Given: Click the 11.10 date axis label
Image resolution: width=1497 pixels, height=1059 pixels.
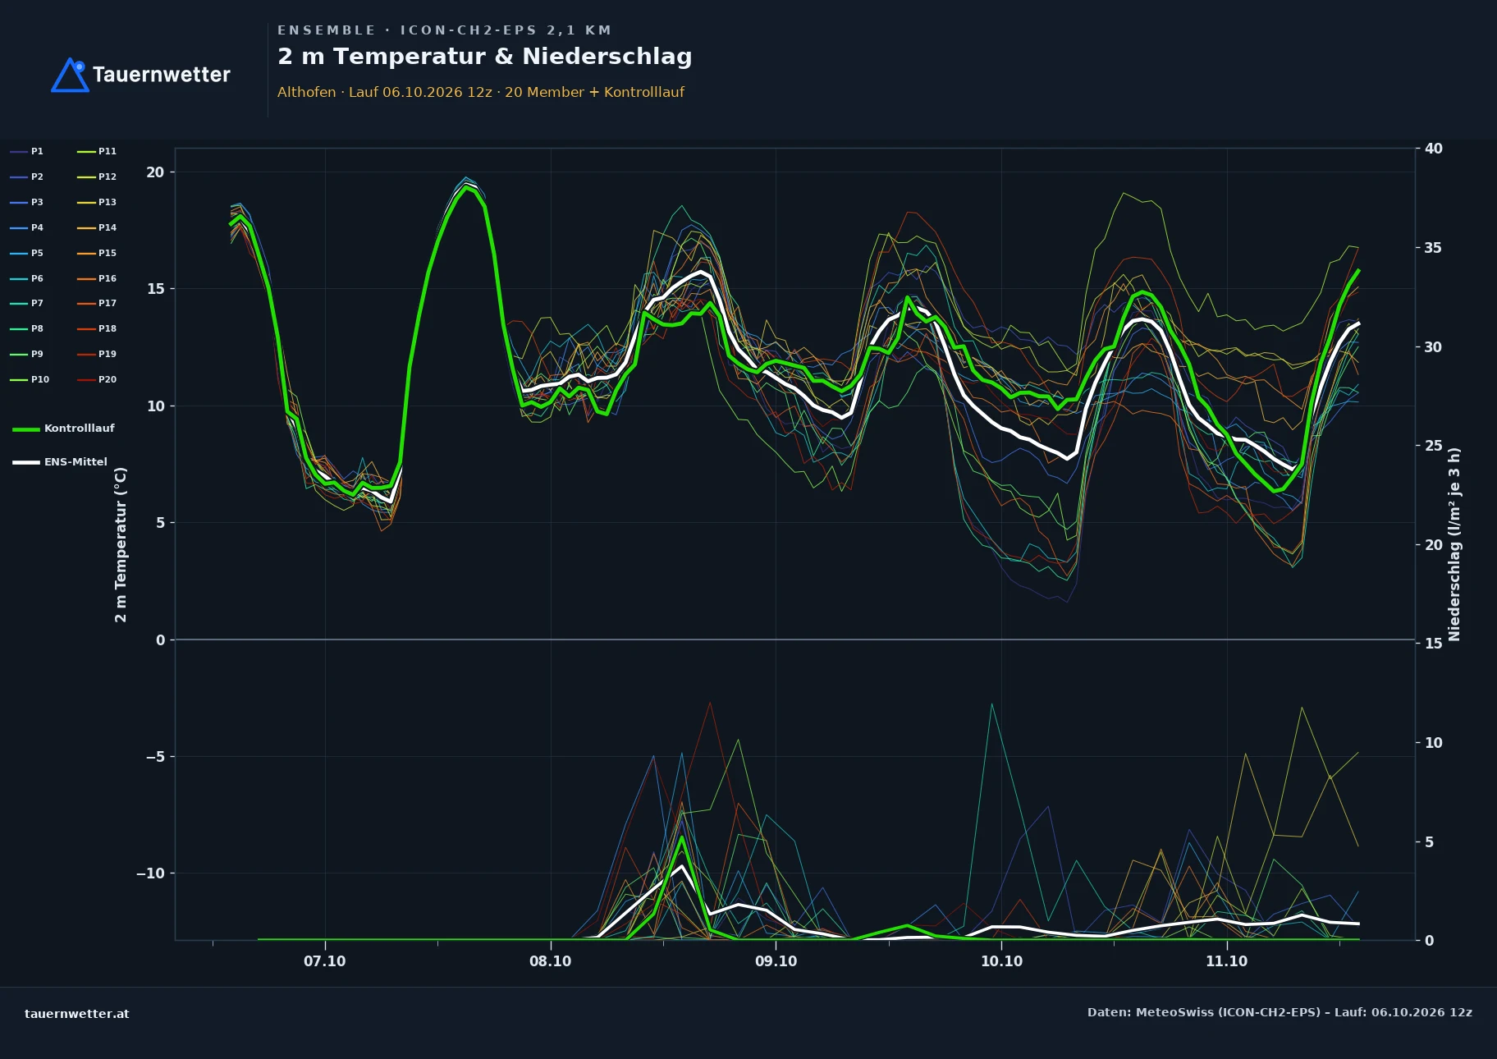Looking at the screenshot, I should pyautogui.click(x=1227, y=961).
